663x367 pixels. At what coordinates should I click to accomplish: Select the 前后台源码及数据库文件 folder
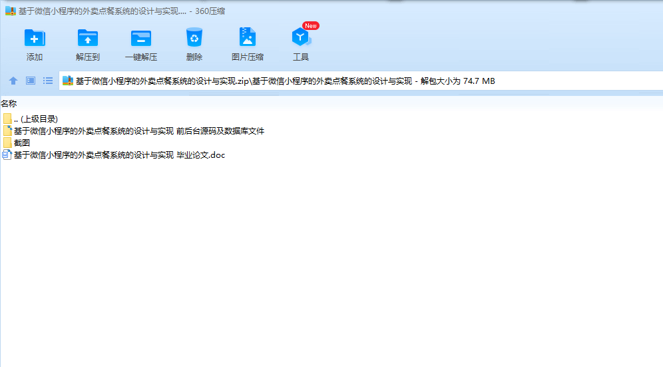click(134, 131)
